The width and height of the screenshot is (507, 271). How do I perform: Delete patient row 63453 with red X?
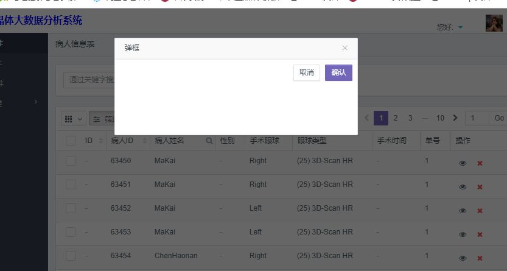click(480, 234)
